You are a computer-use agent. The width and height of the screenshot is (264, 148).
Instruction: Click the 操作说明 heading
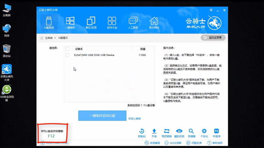point(168,48)
